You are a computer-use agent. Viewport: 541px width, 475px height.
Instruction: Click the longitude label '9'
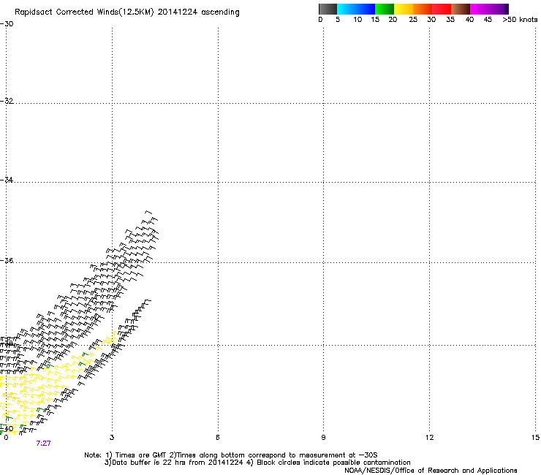(x=323, y=438)
